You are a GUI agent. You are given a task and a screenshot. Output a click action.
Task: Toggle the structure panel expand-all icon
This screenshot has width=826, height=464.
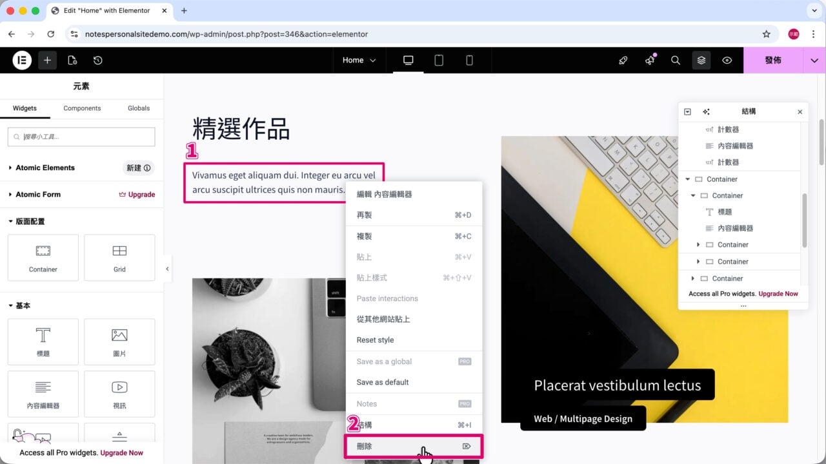687,111
